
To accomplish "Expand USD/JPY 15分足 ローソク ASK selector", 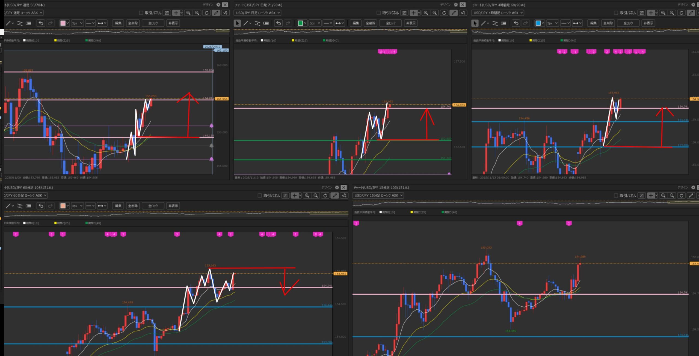I will [378, 196].
